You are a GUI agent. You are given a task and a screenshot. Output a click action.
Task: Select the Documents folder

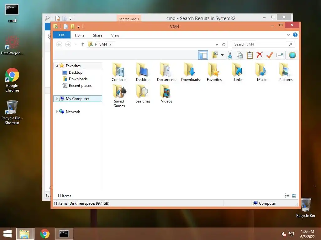click(166, 72)
